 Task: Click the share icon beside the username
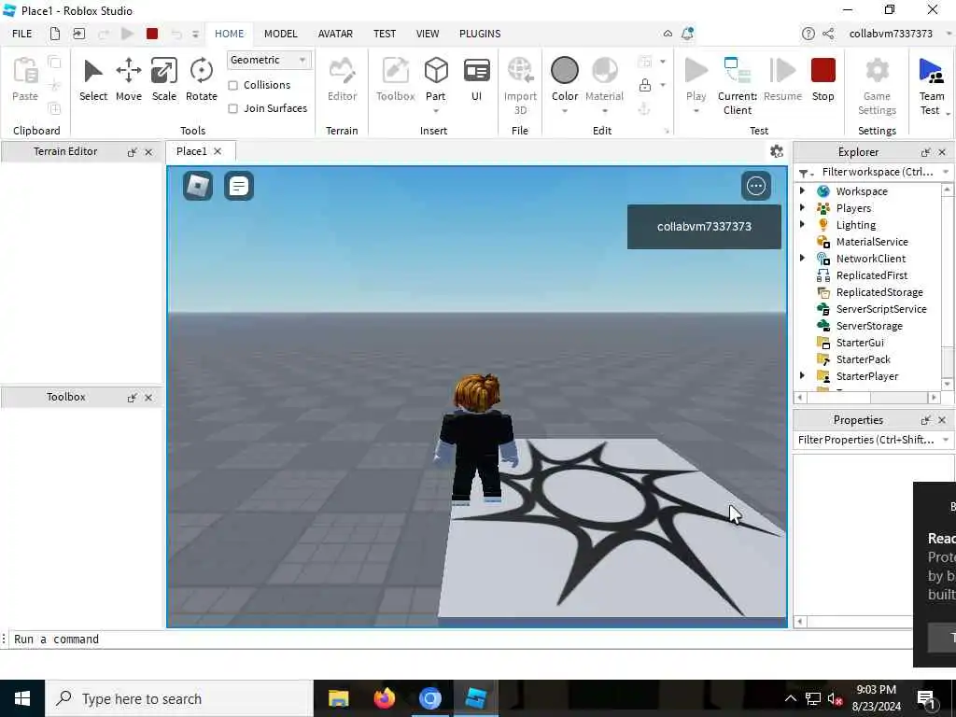828,34
